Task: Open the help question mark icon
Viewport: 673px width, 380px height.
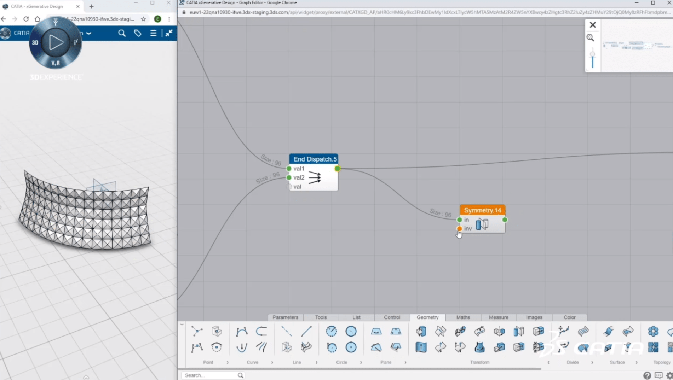Action: click(x=647, y=375)
